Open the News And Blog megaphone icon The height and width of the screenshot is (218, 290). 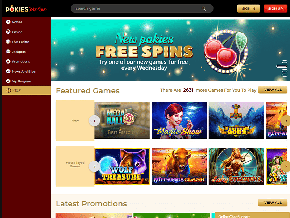click(8, 71)
